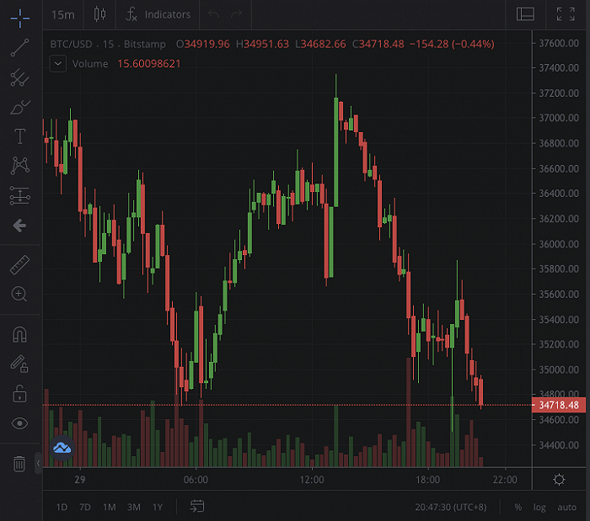Select the trend line drawing tool
The image size is (590, 521).
tap(20, 47)
